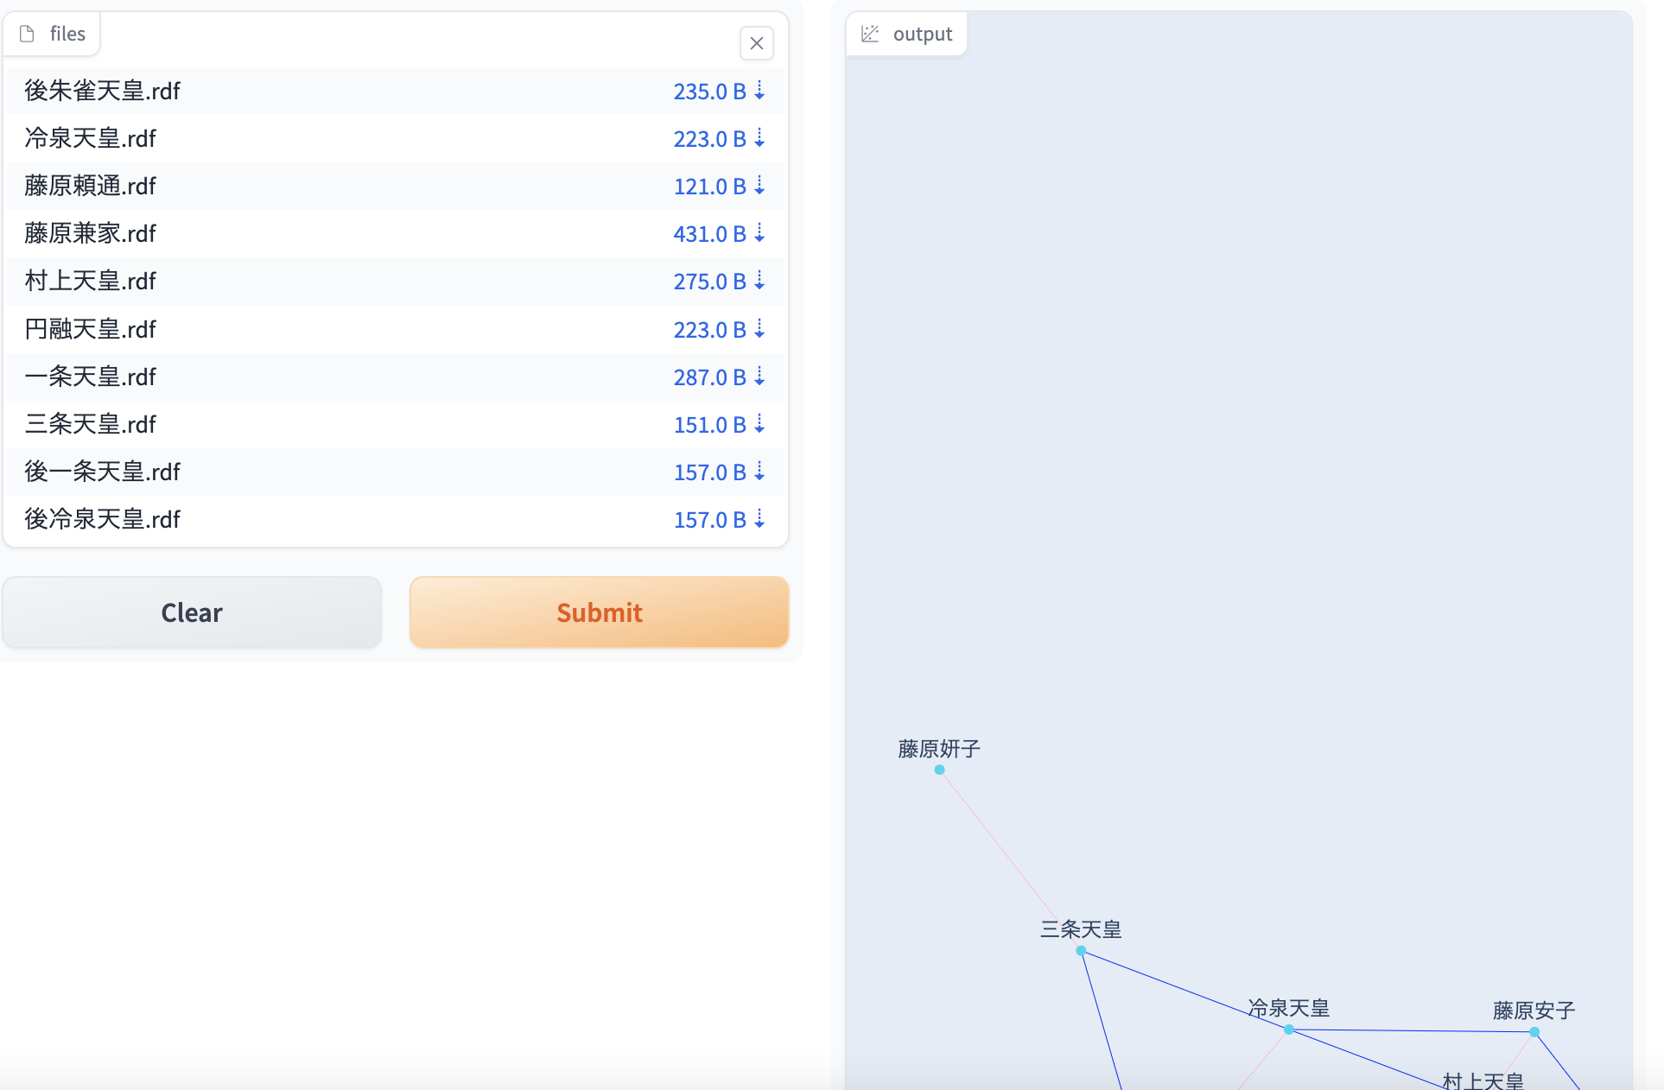The width and height of the screenshot is (1664, 1090).
Task: Click the 157.0 B link for 後一条天皇.rdf
Action: click(709, 472)
